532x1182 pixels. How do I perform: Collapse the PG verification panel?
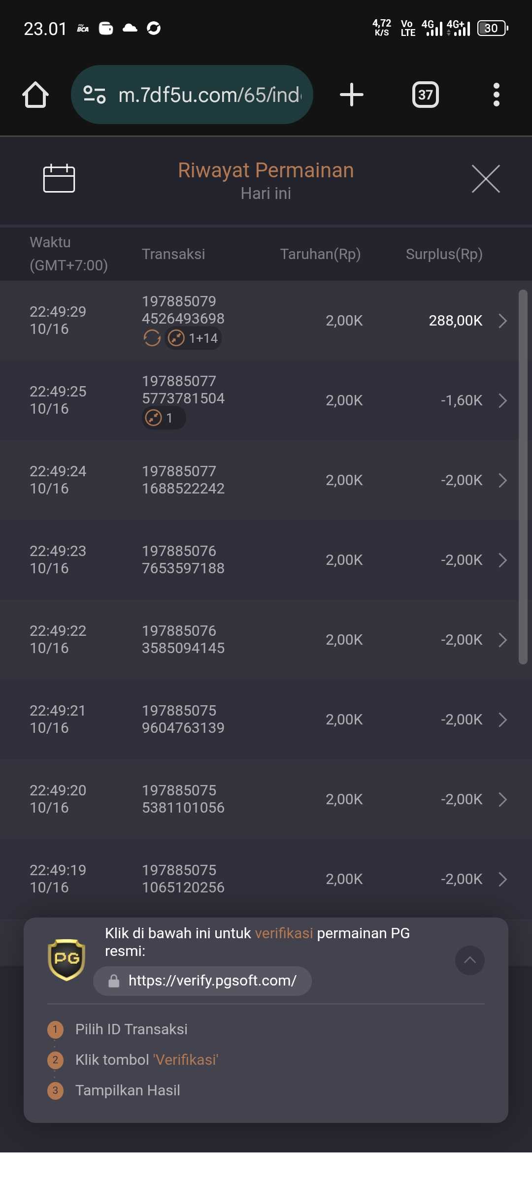click(470, 960)
